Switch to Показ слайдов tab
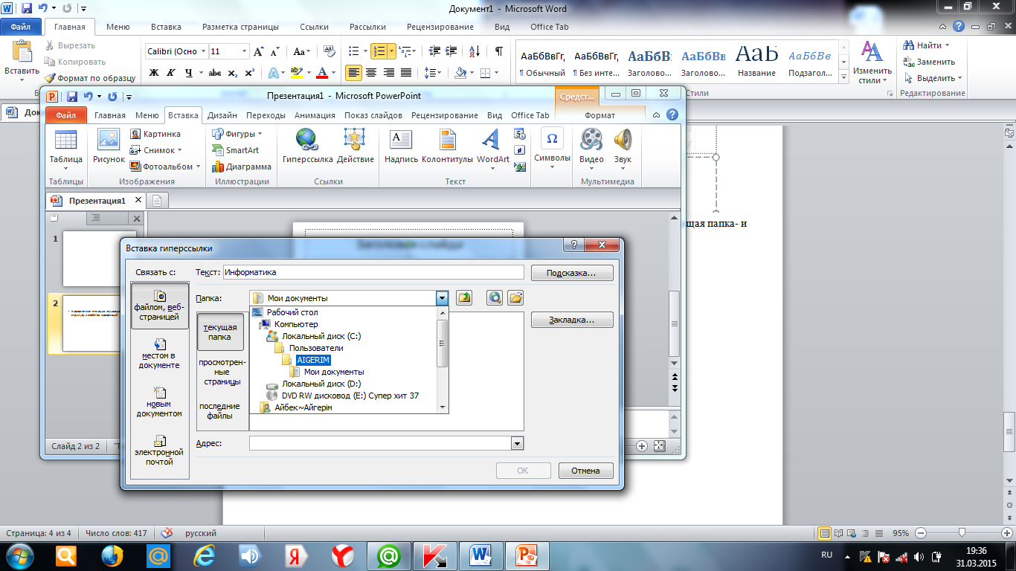Viewport: 1016px width, 571px height. (x=373, y=115)
